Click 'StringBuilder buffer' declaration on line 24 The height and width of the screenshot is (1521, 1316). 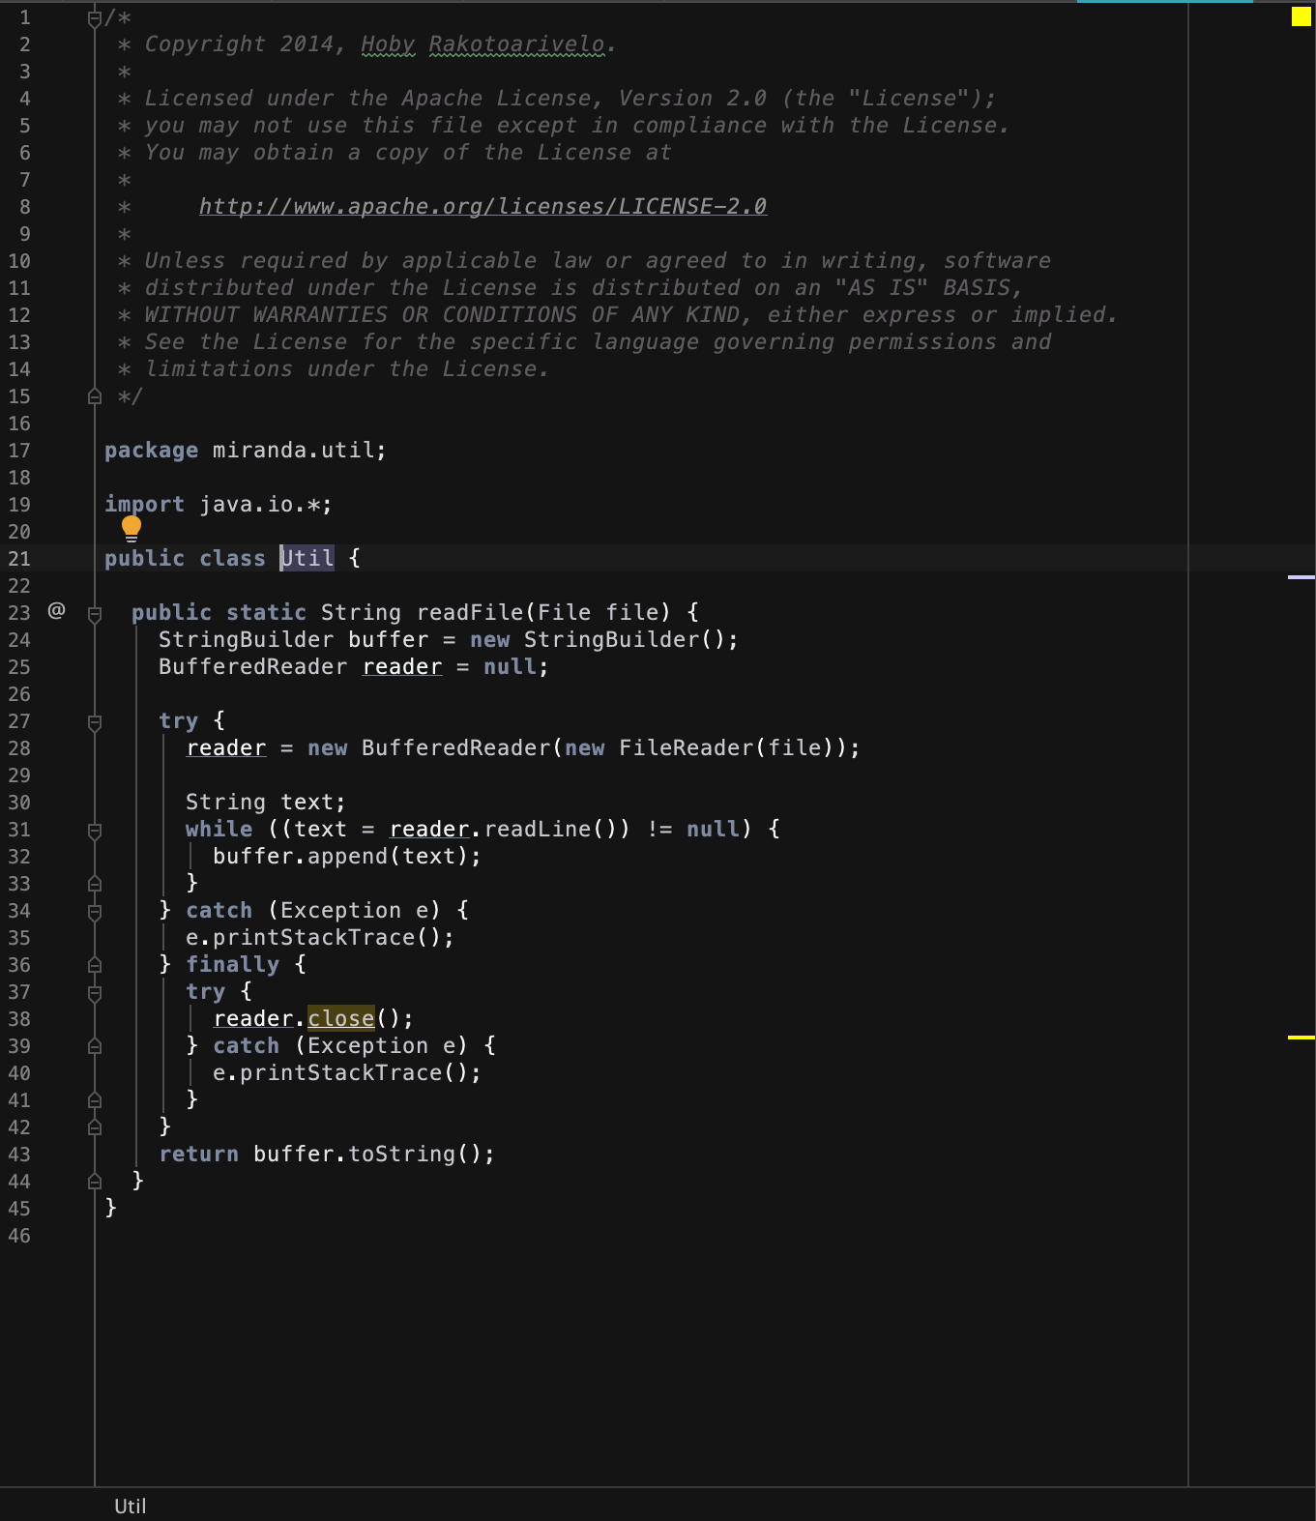pos(293,639)
